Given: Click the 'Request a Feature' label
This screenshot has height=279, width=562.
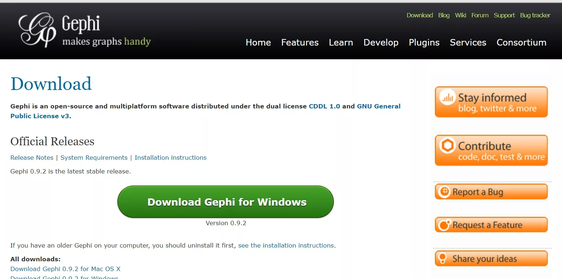Looking at the screenshot, I should (487, 225).
